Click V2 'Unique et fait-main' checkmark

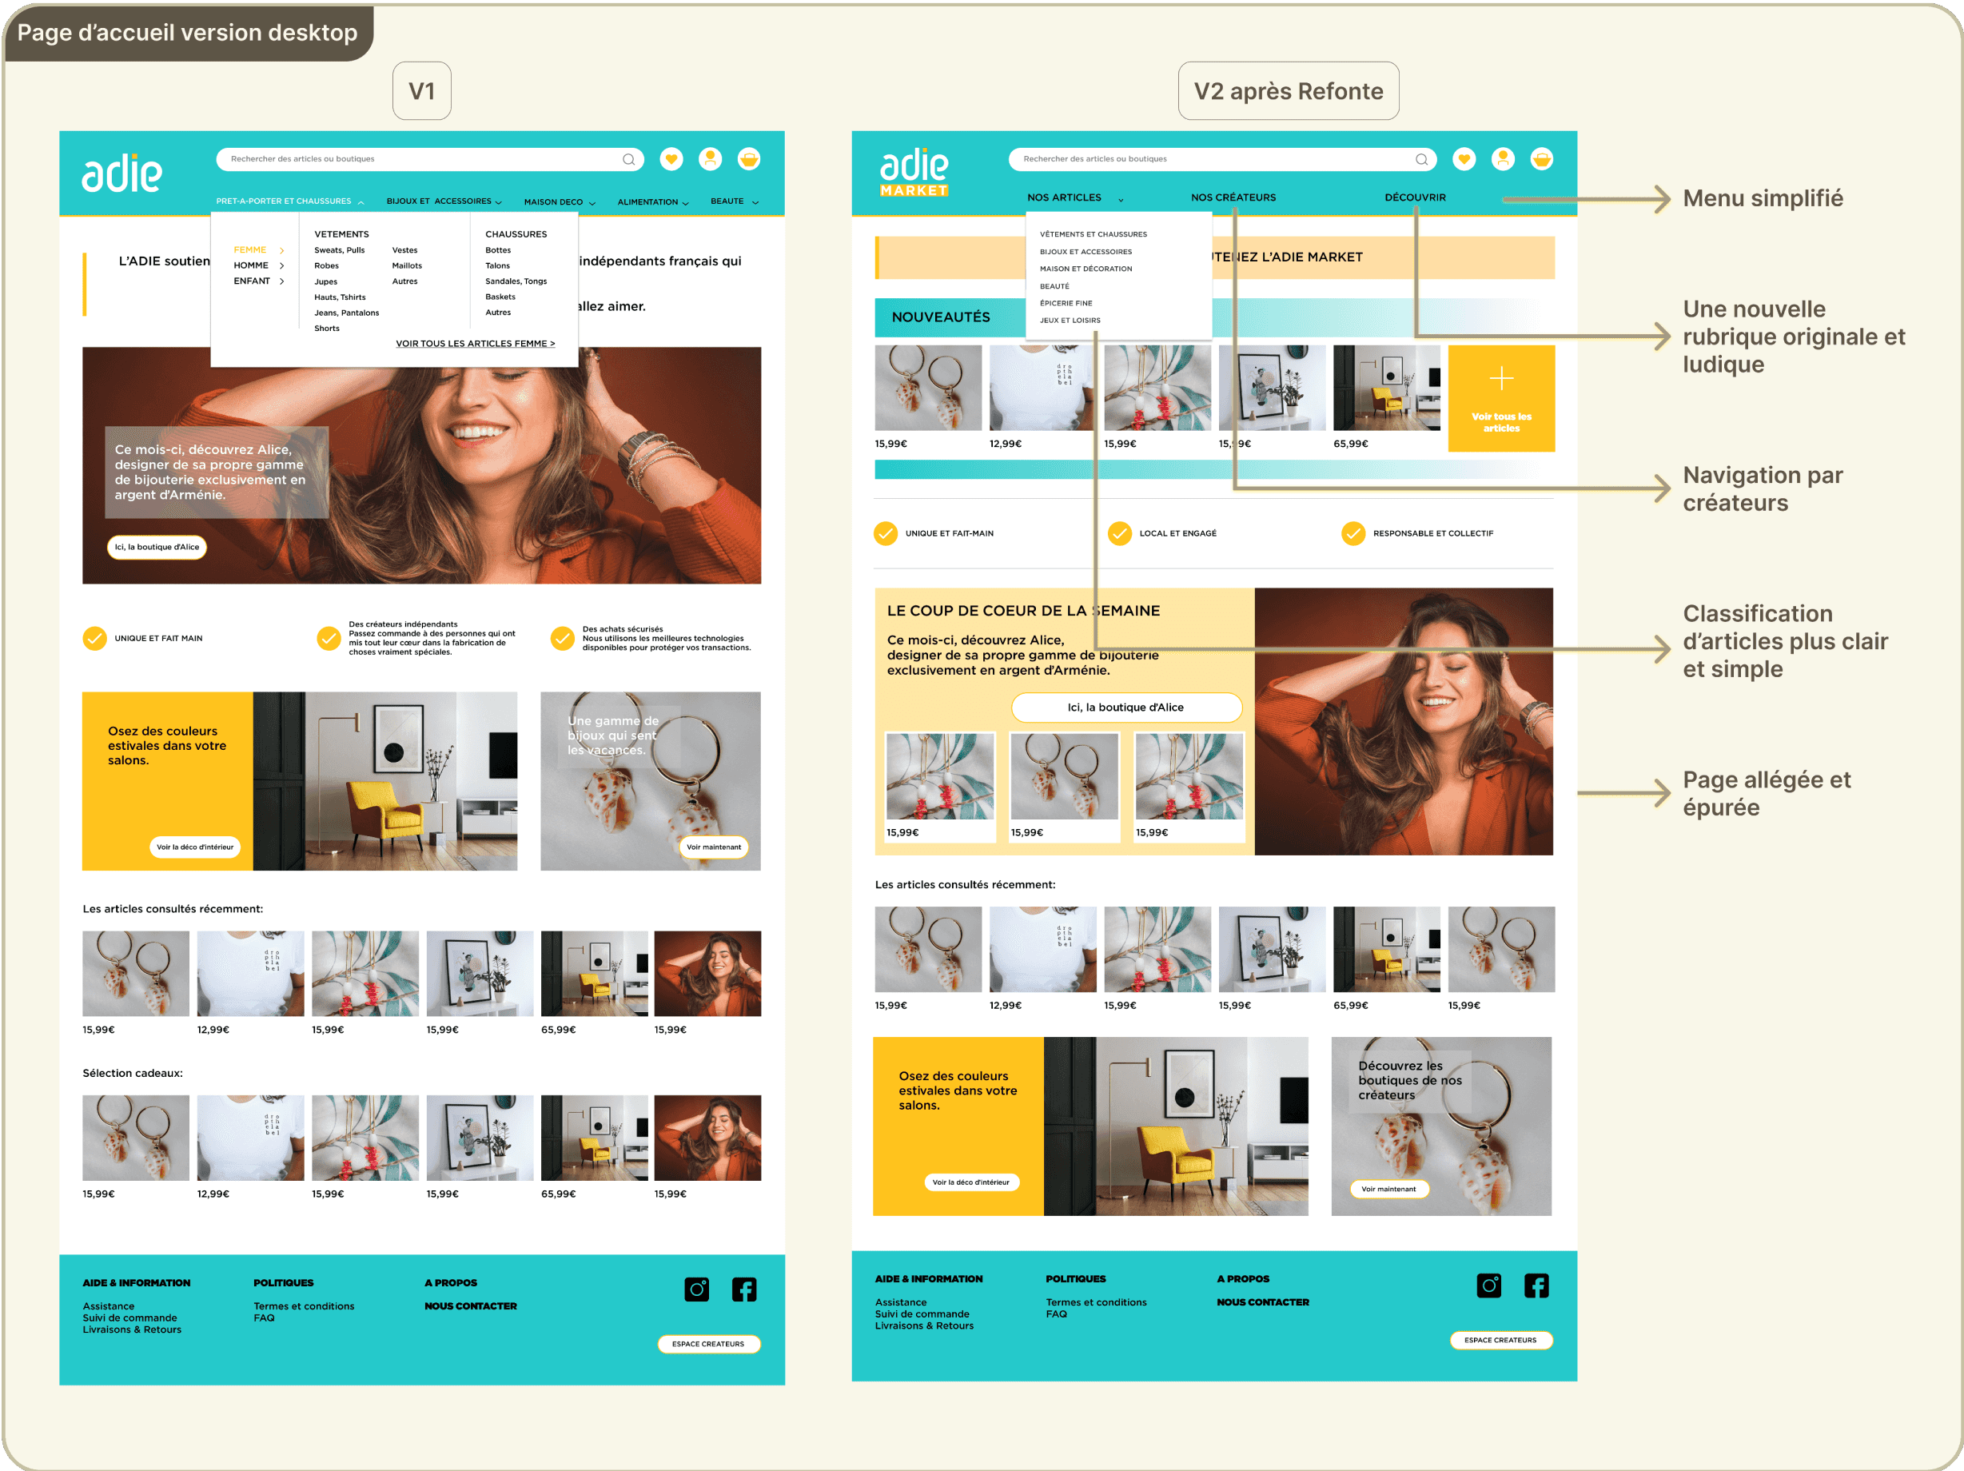tap(885, 533)
